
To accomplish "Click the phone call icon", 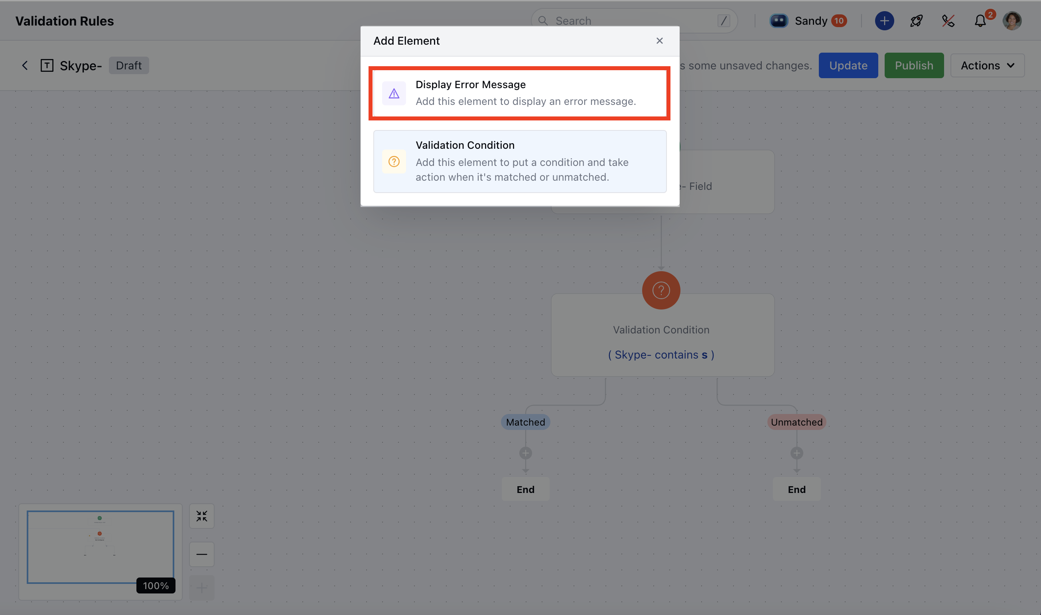I will pyautogui.click(x=948, y=21).
